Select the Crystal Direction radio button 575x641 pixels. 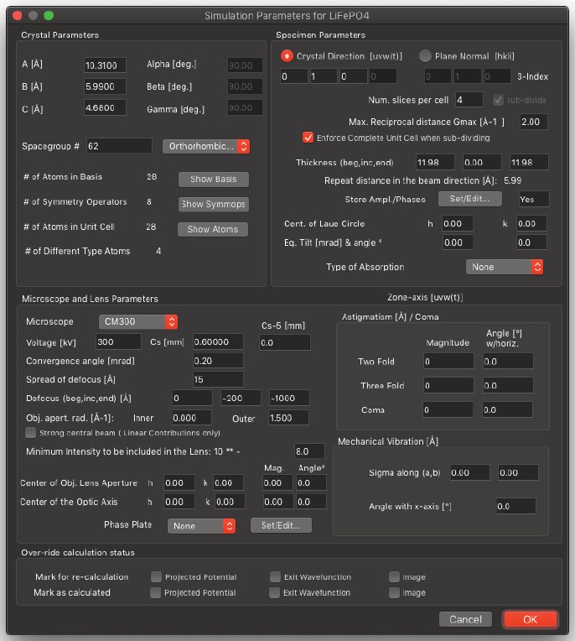tap(287, 56)
